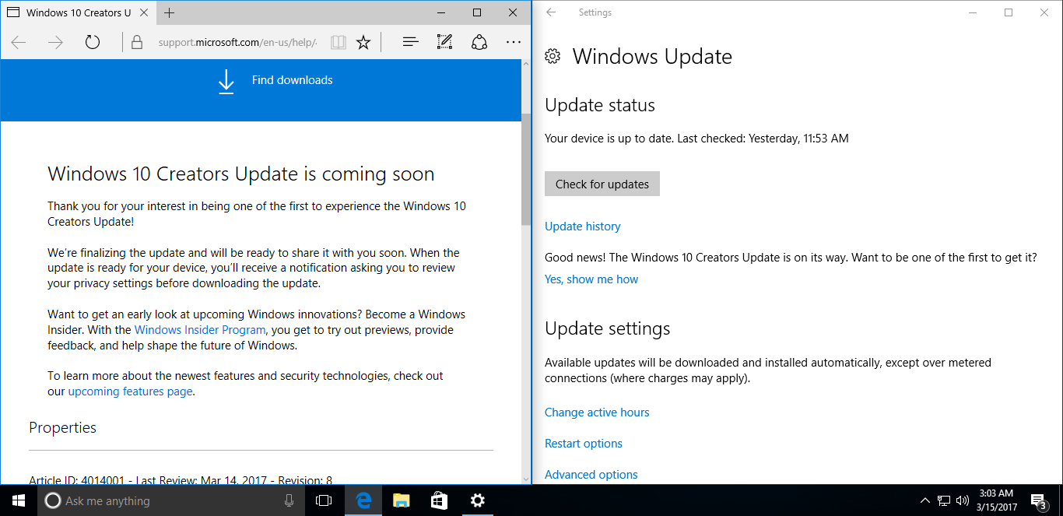Viewport: 1063px width, 516px height.
Task: Click the Update settings heading
Action: pos(608,328)
